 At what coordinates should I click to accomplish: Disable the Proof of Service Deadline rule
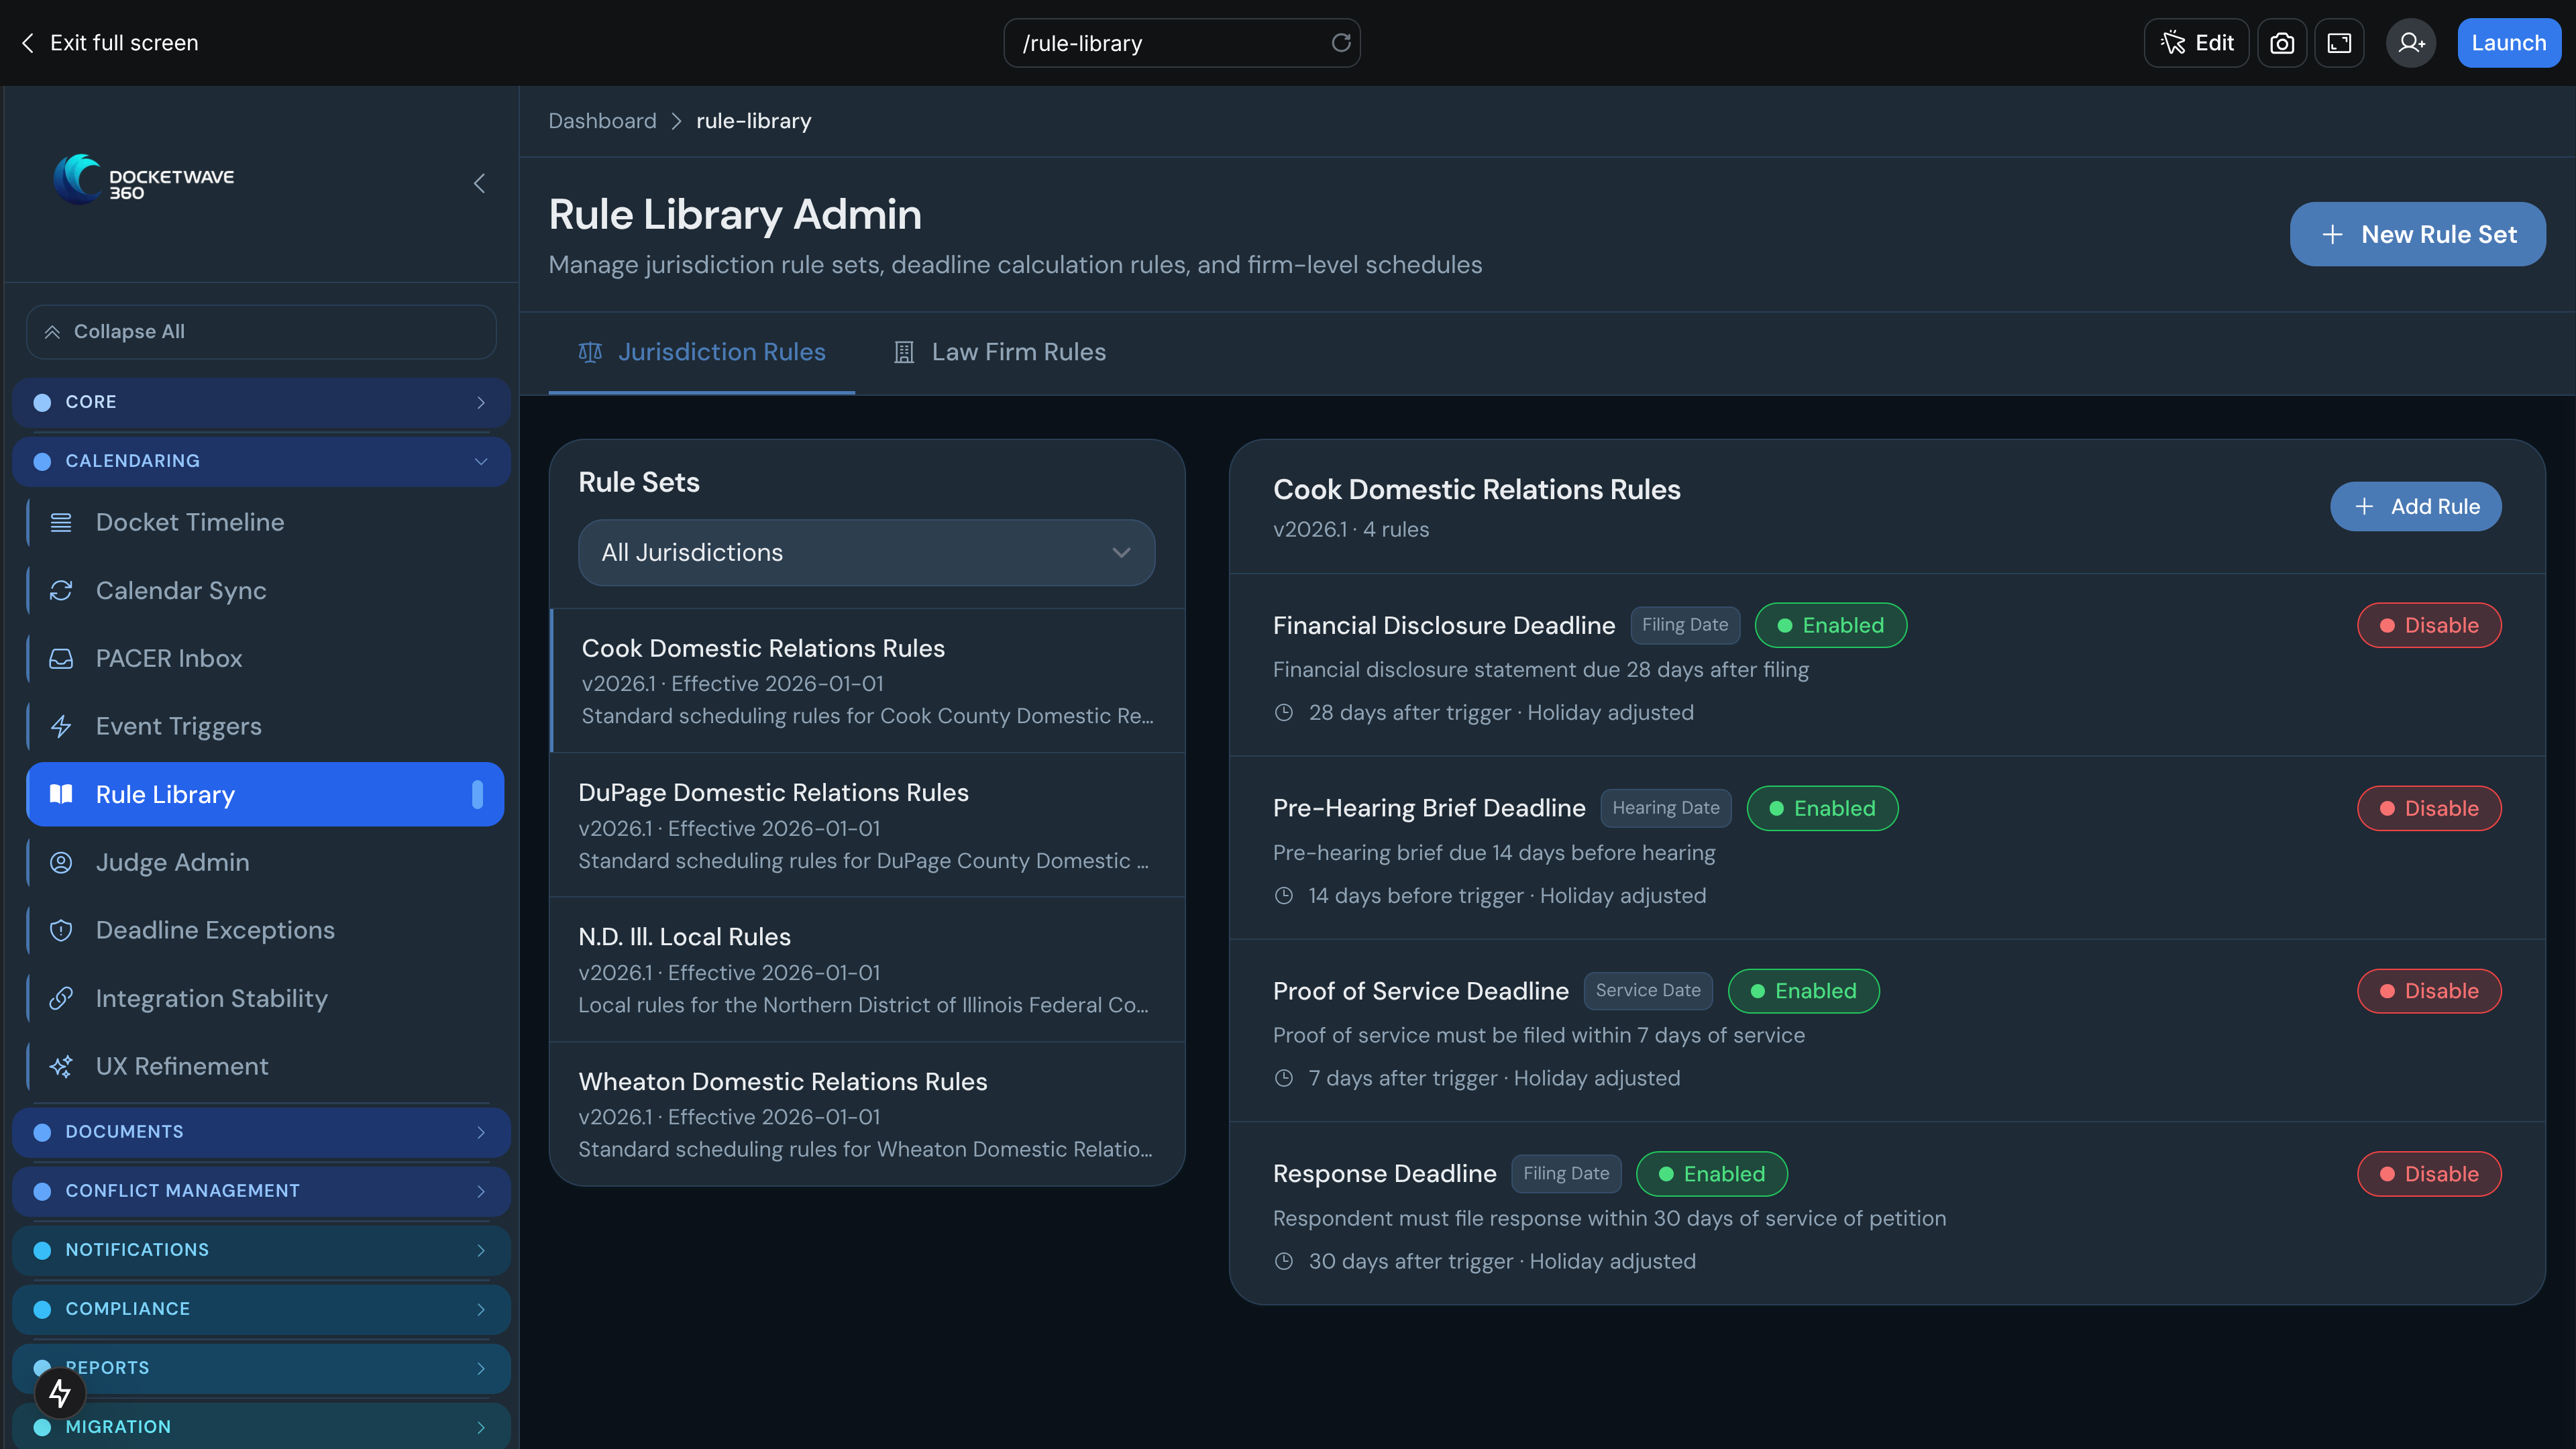(x=2429, y=991)
